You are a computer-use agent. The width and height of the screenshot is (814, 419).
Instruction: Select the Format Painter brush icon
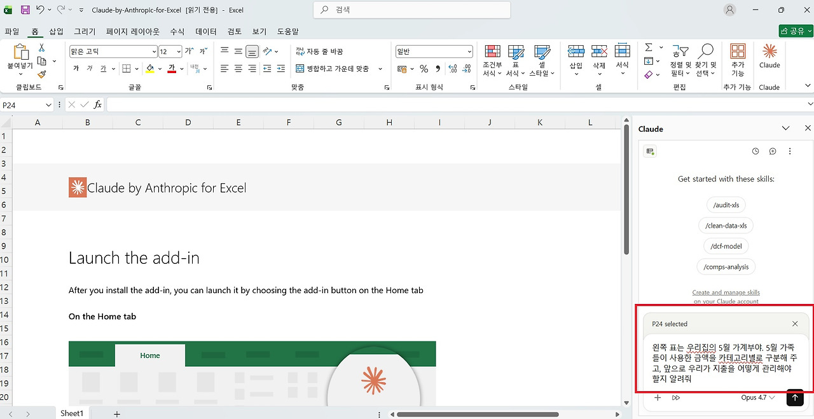tap(42, 74)
